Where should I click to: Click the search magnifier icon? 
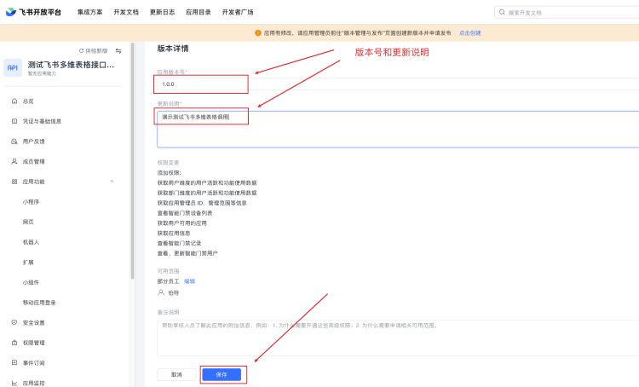click(502, 12)
